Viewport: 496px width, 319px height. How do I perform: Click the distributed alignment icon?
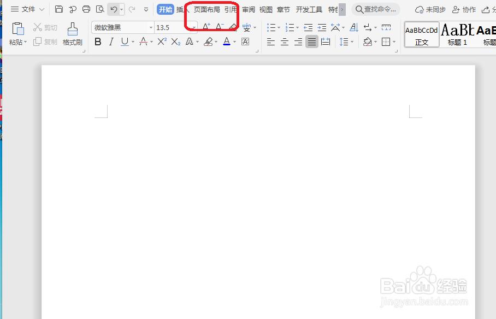click(326, 42)
